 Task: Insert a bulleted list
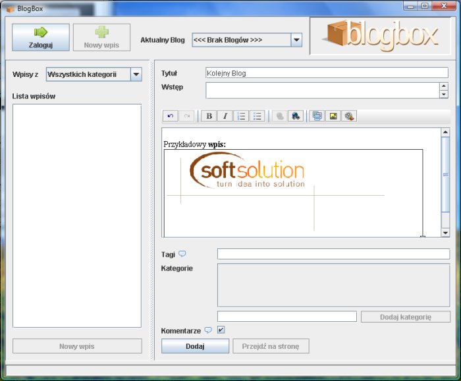[258, 116]
